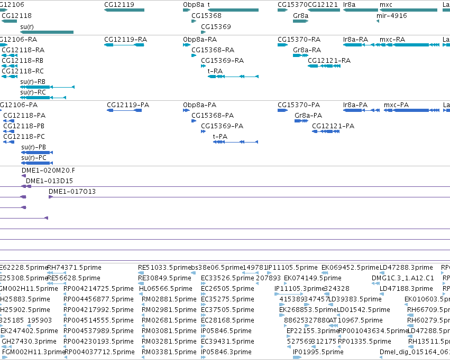The image size is (450, 360).
Task: Click the Gr8a gene label
Action: [300, 16]
